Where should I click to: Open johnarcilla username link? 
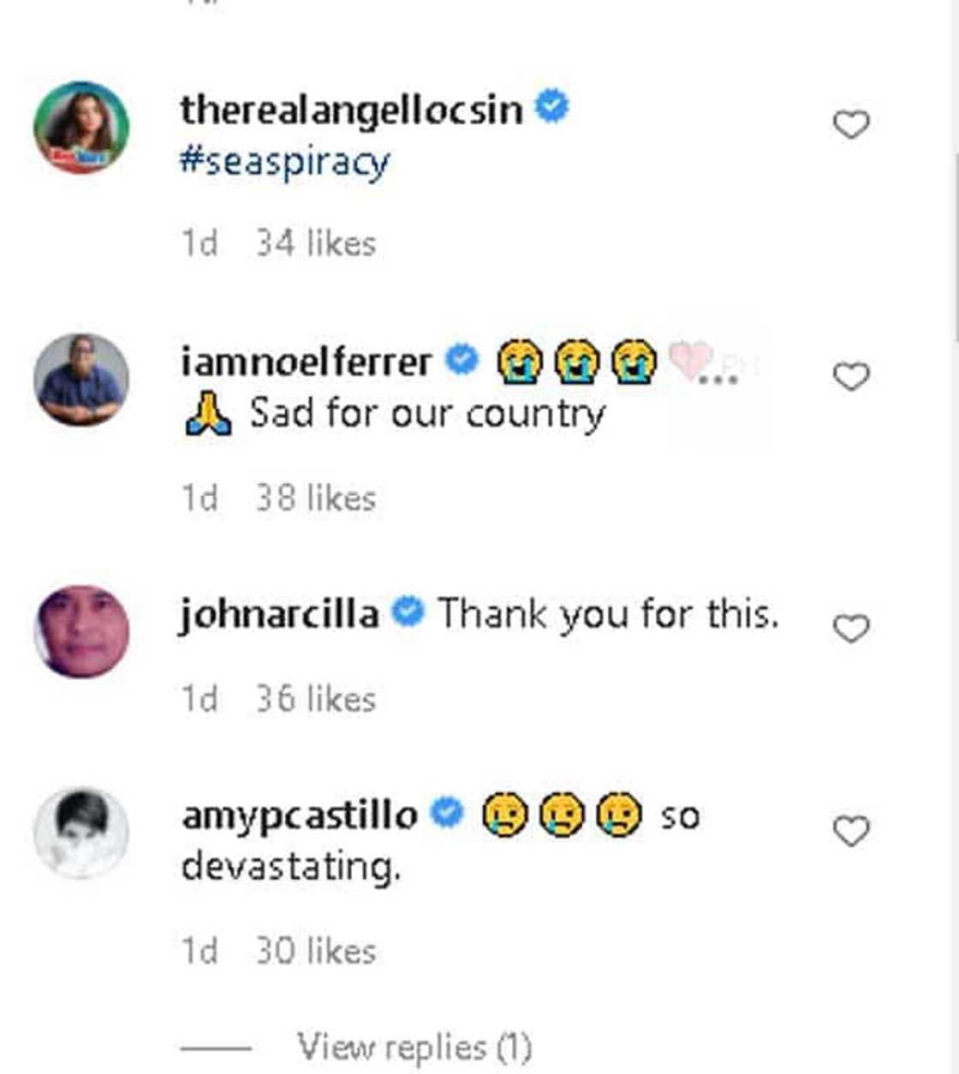click(279, 614)
